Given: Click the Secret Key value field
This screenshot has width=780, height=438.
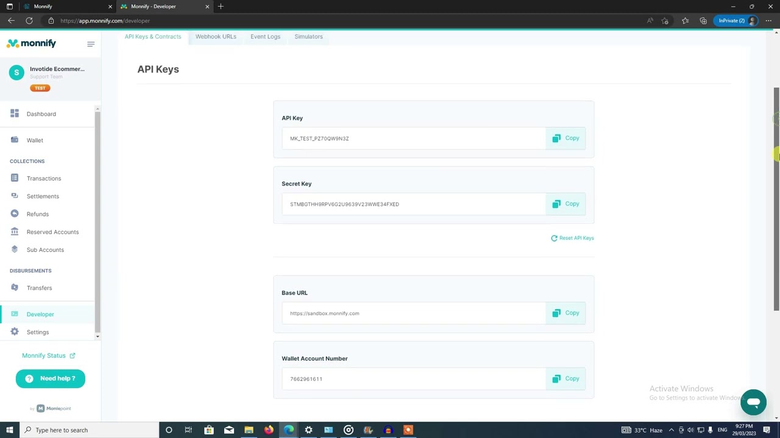Looking at the screenshot, I should click(413, 204).
